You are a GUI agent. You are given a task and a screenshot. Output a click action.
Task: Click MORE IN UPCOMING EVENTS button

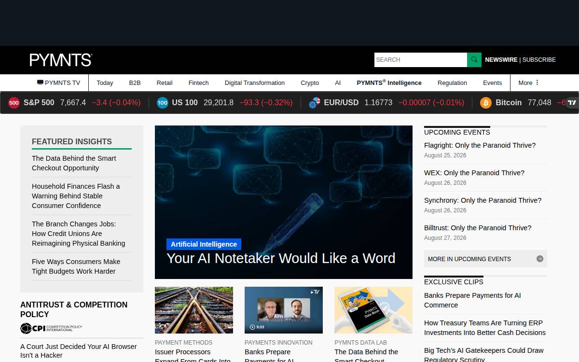click(x=485, y=259)
